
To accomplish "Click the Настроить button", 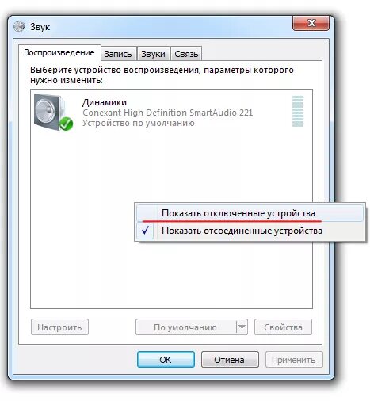I will pyautogui.click(x=59, y=327).
